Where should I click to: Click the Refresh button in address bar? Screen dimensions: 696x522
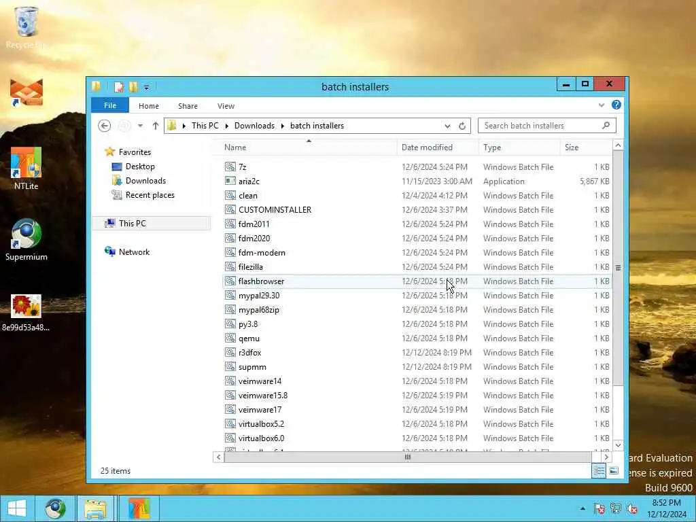pyautogui.click(x=462, y=126)
